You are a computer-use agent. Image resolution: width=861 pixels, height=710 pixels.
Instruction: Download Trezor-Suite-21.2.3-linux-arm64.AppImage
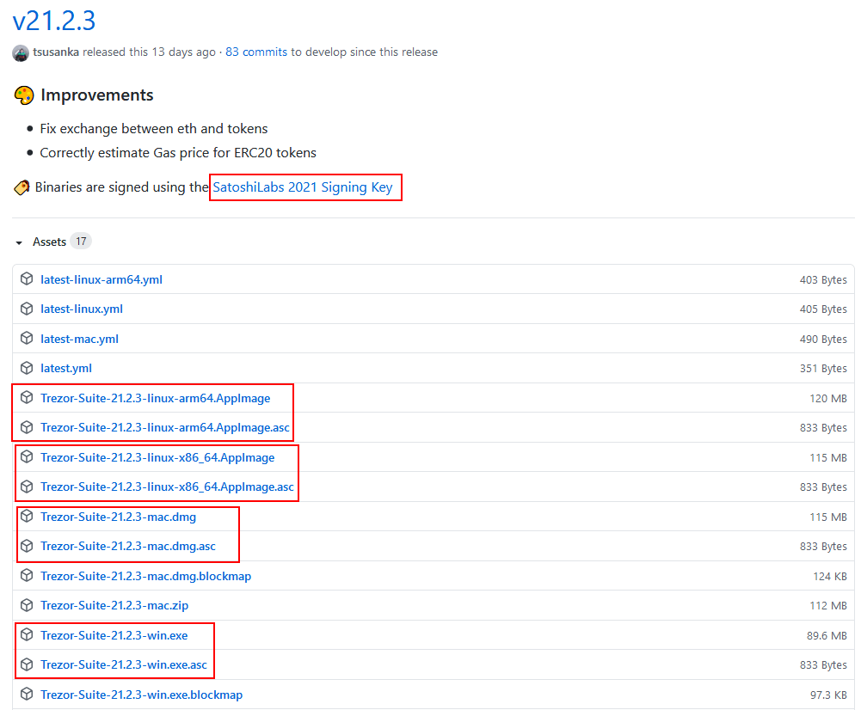click(156, 398)
